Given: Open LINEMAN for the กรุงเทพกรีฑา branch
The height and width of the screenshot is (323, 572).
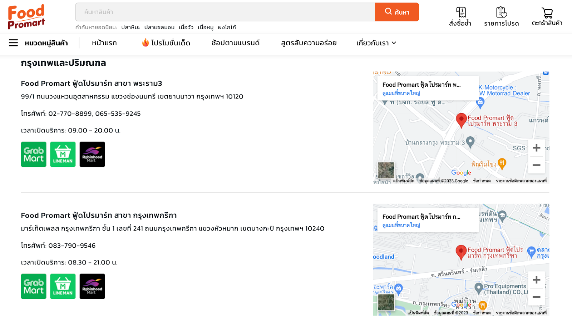Looking at the screenshot, I should tap(63, 286).
